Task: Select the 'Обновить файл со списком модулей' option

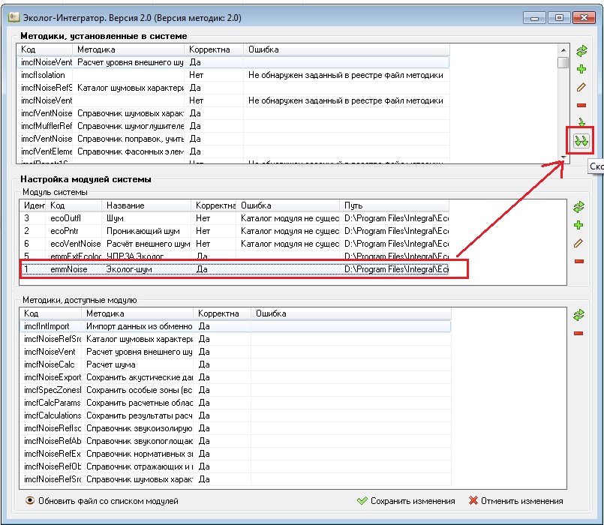Action: 31,501
